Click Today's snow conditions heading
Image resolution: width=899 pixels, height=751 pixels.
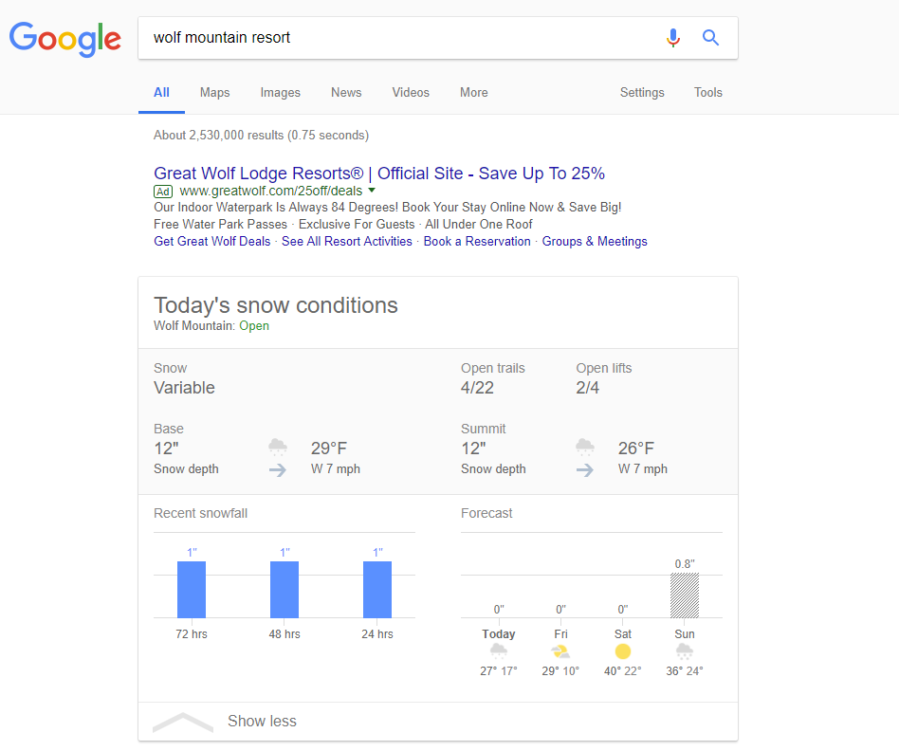coord(276,305)
